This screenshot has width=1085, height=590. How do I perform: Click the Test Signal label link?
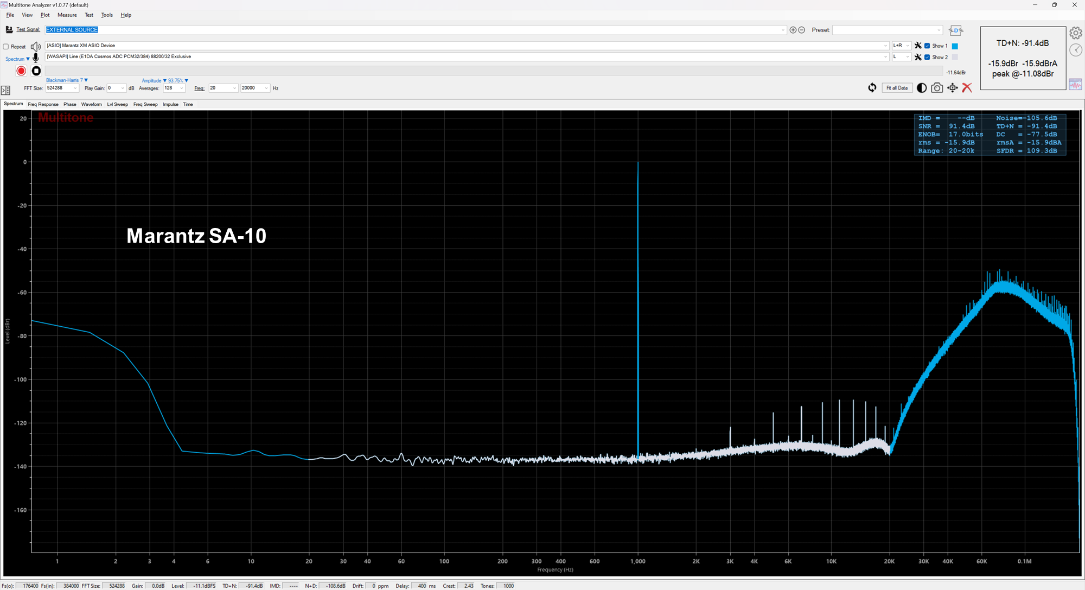28,29
